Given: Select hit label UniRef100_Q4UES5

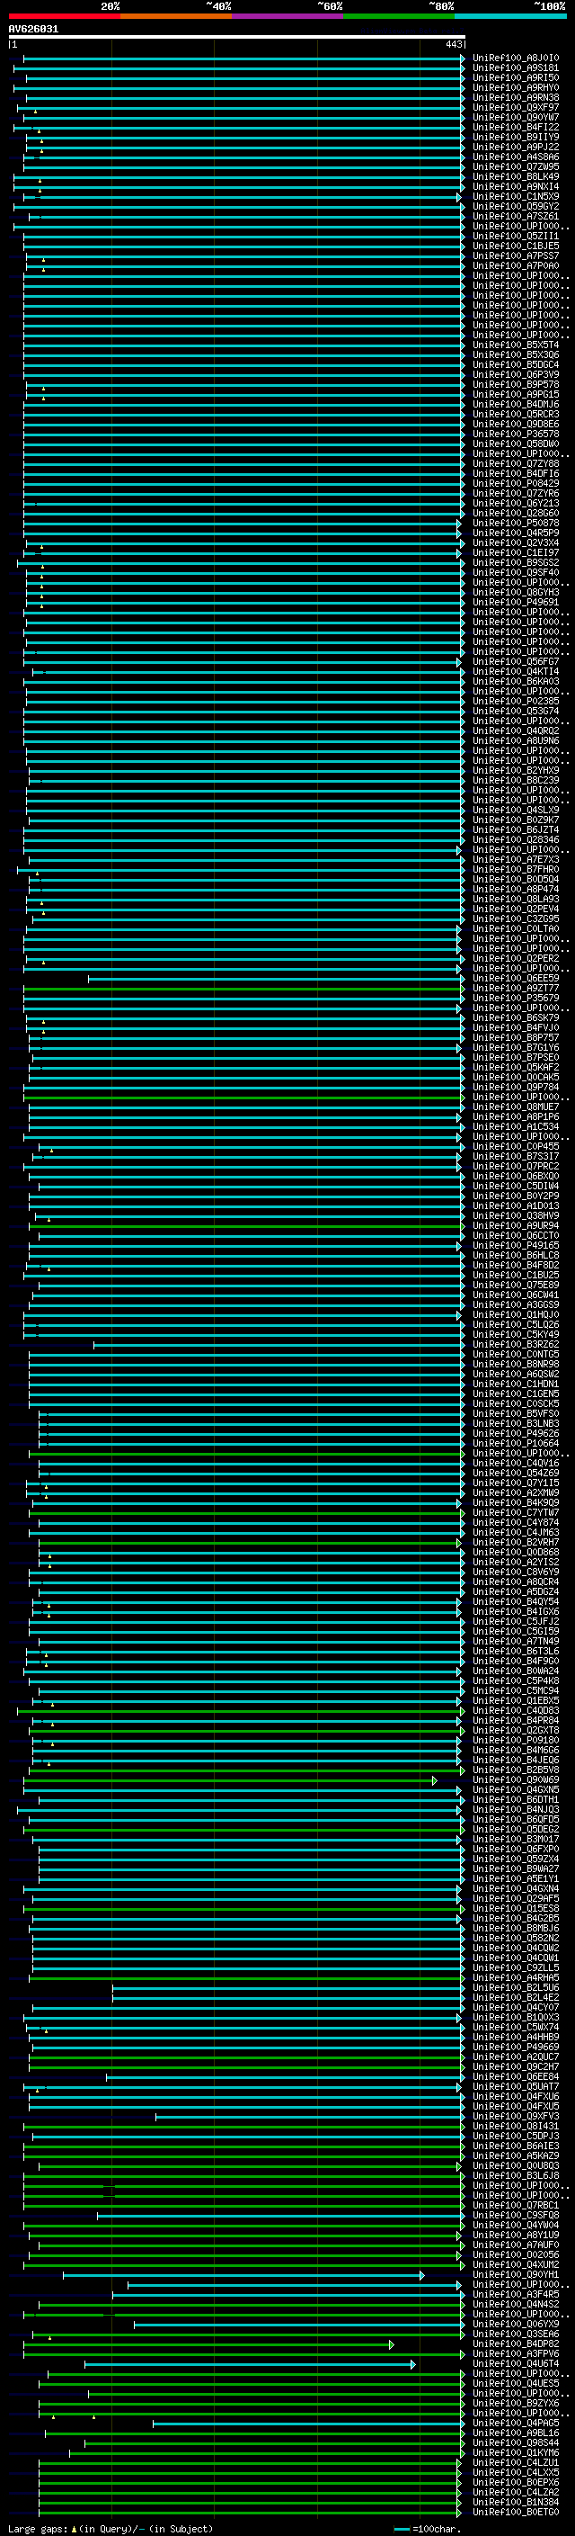Looking at the screenshot, I should pyautogui.click(x=516, y=2383).
